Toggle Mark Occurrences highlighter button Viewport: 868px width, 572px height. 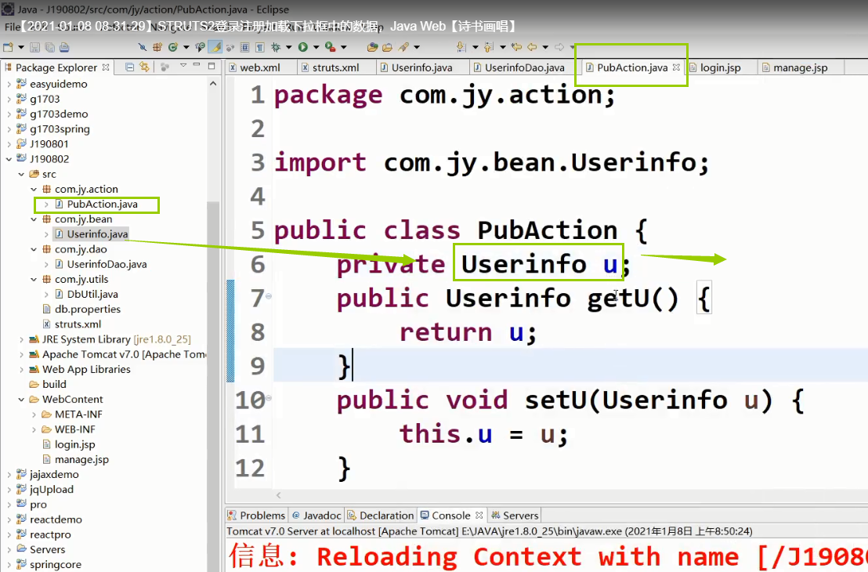coord(215,47)
